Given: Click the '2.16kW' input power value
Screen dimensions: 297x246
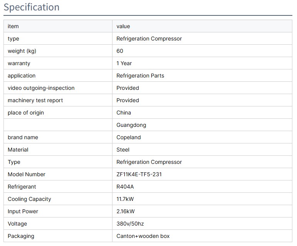Looking at the screenshot, I should pyautogui.click(x=126, y=211).
